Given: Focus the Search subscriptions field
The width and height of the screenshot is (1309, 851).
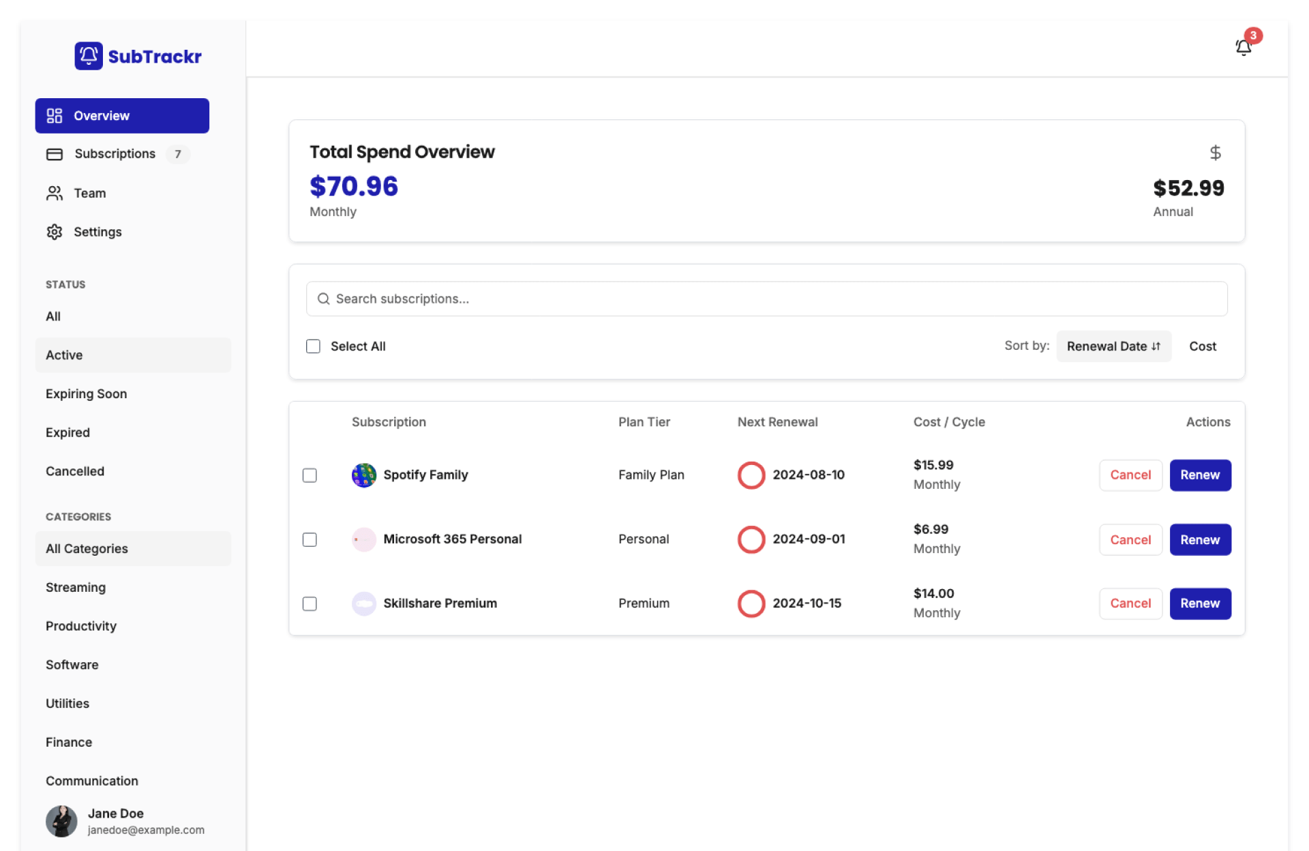Looking at the screenshot, I should [777, 299].
